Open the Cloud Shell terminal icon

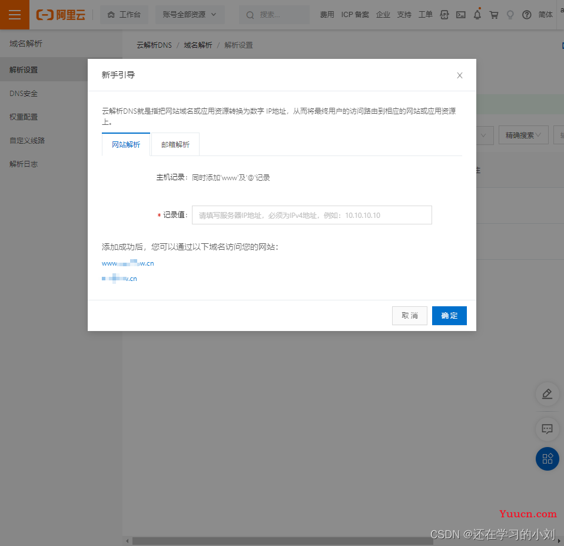[460, 15]
